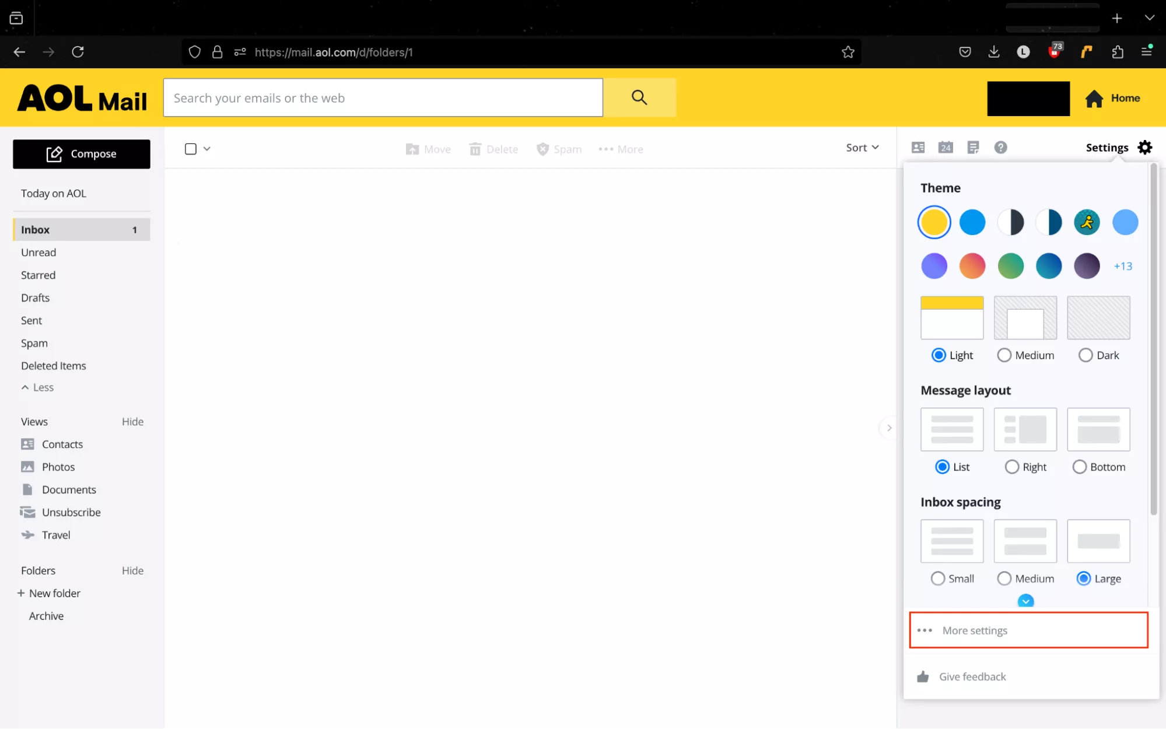Select the Dark theme radio button
1166x729 pixels.
point(1086,355)
